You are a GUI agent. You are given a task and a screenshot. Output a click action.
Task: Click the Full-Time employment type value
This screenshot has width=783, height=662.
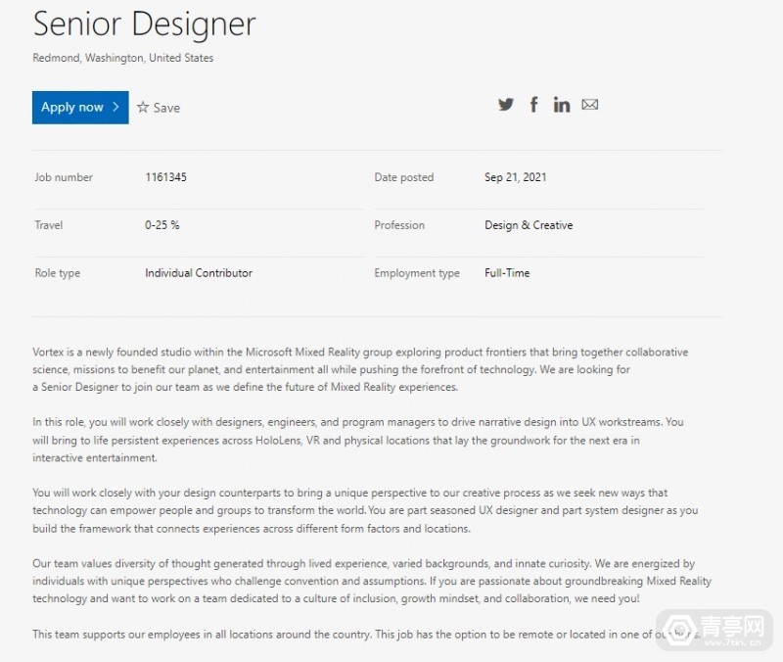pyautogui.click(x=507, y=273)
